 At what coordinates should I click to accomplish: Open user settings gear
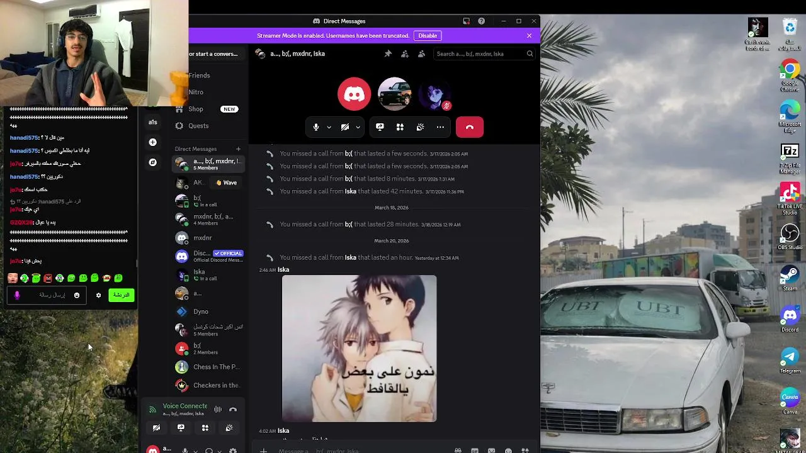click(233, 450)
